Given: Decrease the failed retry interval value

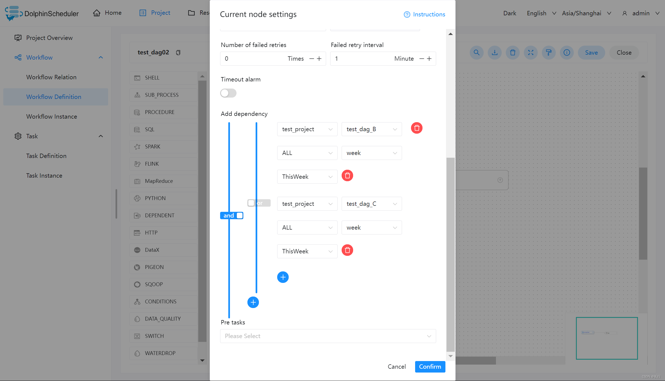Looking at the screenshot, I should [x=421, y=58].
